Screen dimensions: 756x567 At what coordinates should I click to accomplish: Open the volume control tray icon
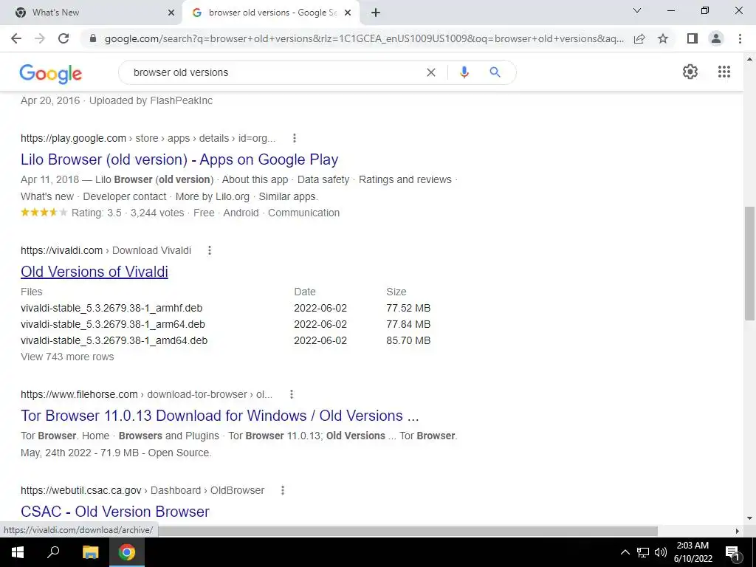click(661, 552)
